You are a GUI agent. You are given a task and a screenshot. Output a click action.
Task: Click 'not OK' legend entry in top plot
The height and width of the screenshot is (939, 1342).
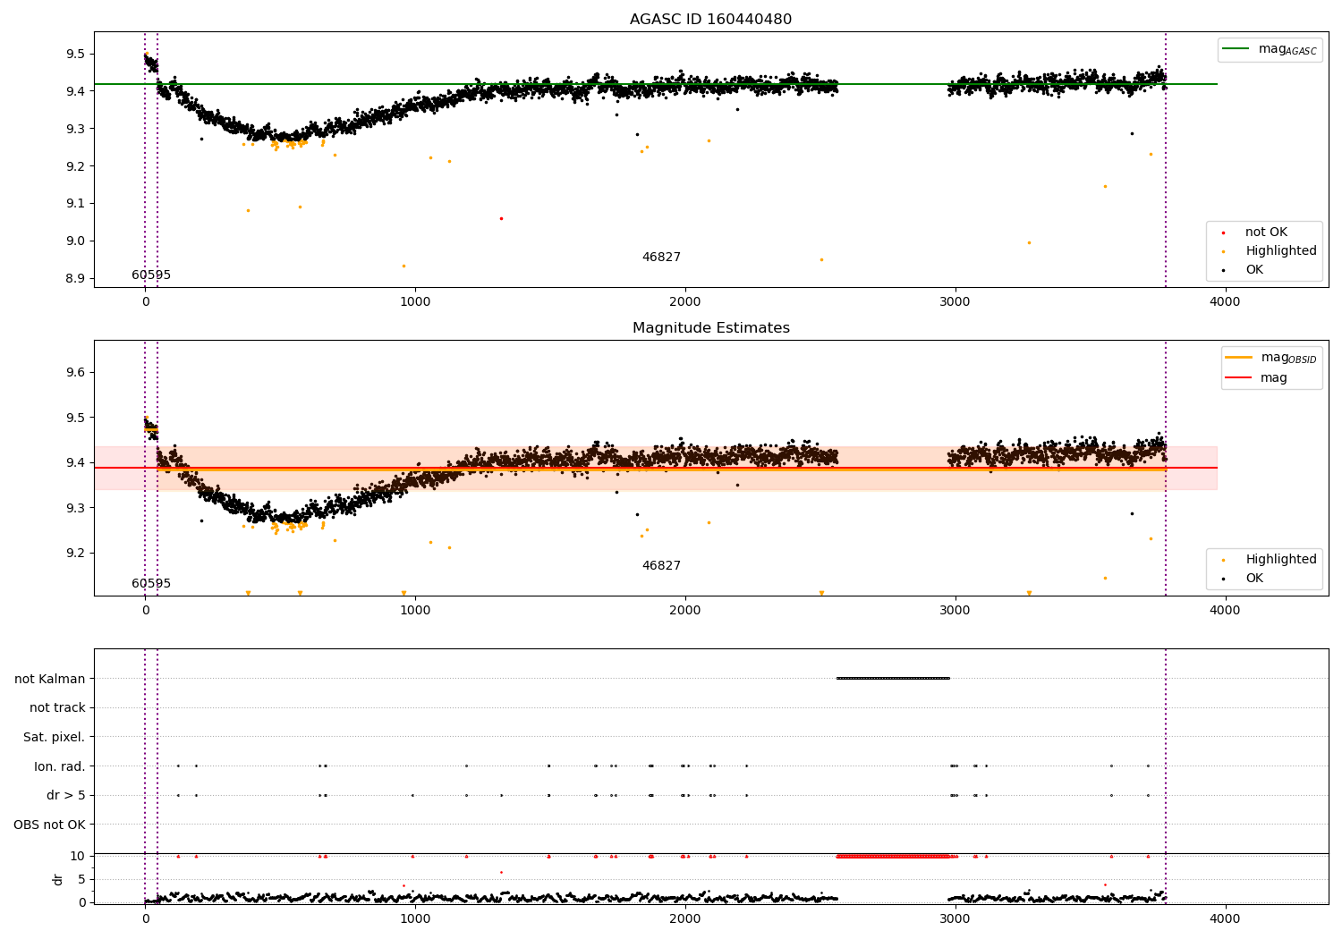click(x=1266, y=233)
